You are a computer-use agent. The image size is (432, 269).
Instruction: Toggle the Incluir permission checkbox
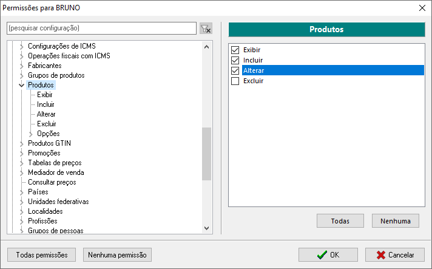point(235,60)
